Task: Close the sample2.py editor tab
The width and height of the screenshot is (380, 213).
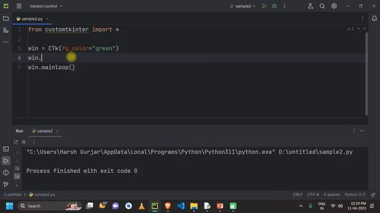Action: (47, 18)
